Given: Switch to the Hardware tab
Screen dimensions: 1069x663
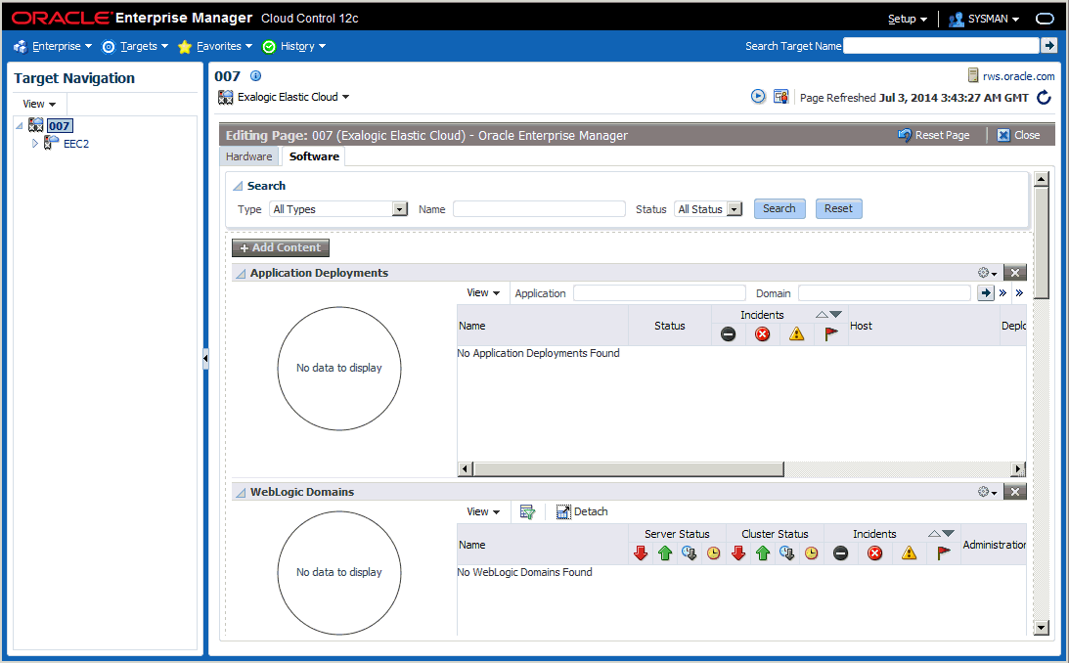Looking at the screenshot, I should (248, 156).
